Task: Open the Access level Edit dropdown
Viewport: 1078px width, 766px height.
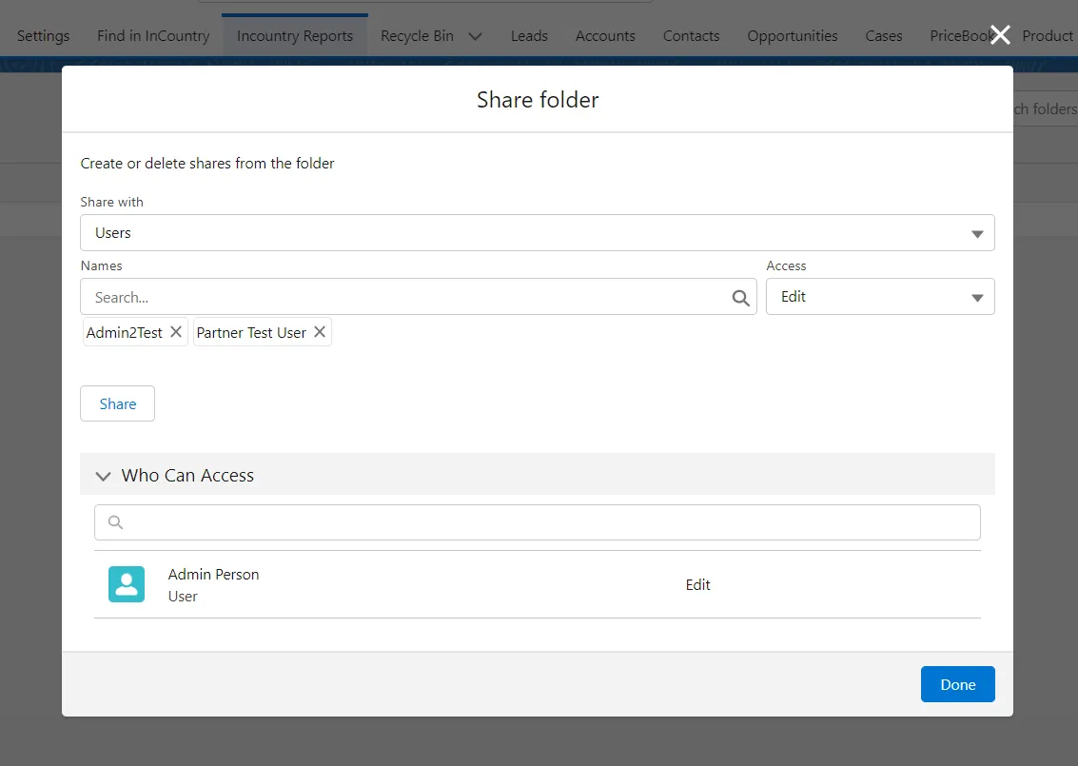Action: tap(879, 297)
